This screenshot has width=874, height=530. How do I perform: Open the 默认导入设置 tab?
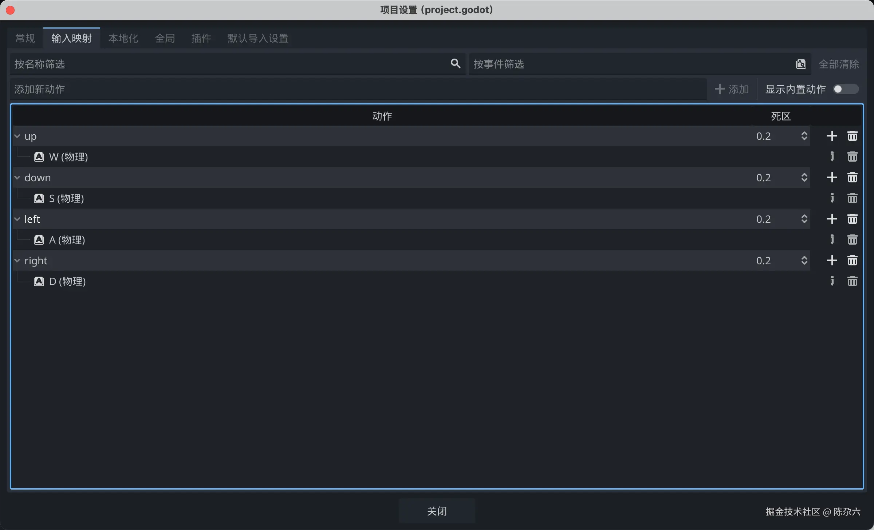click(258, 38)
